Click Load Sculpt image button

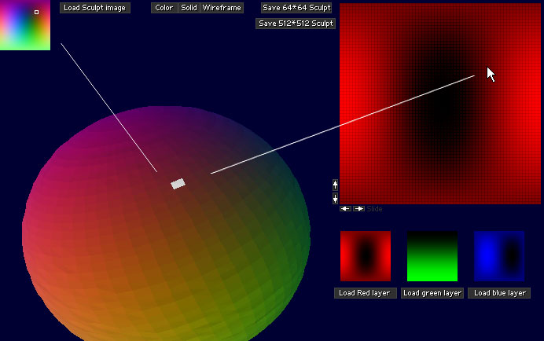94,8
